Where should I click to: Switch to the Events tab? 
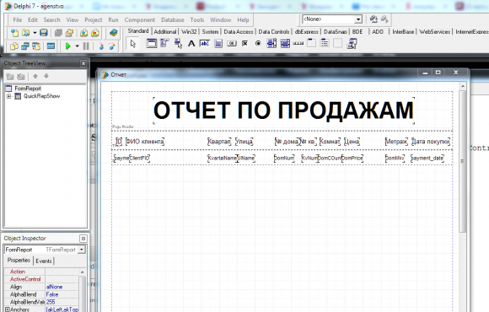click(43, 261)
